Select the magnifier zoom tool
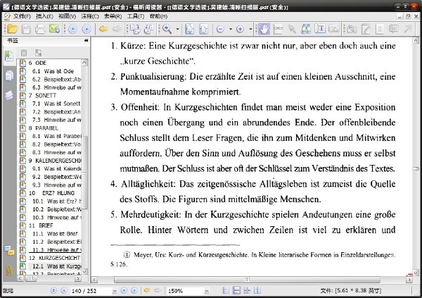The image size is (422, 298). pyautogui.click(x=167, y=29)
